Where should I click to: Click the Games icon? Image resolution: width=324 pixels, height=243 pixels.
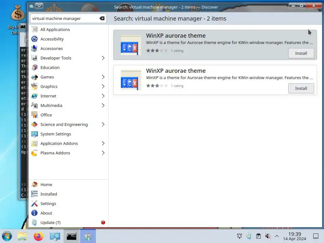coord(34,77)
